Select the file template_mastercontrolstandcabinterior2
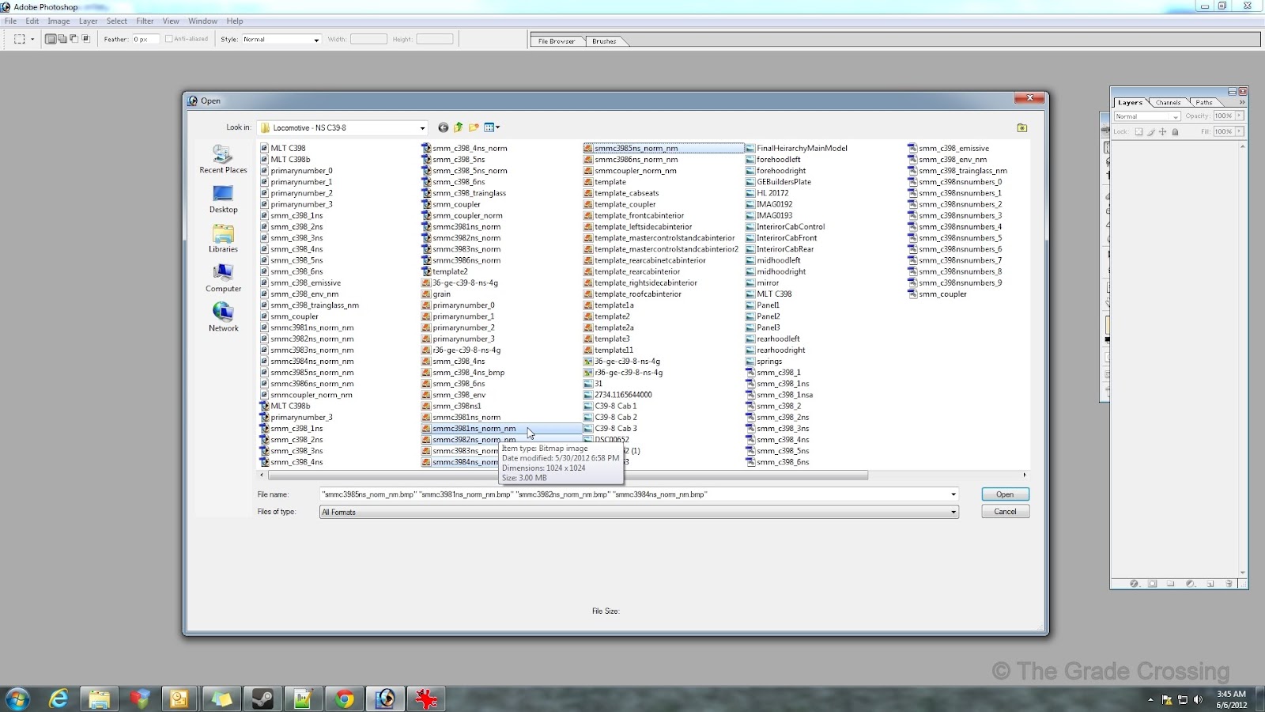1265x712 pixels. coord(661,249)
